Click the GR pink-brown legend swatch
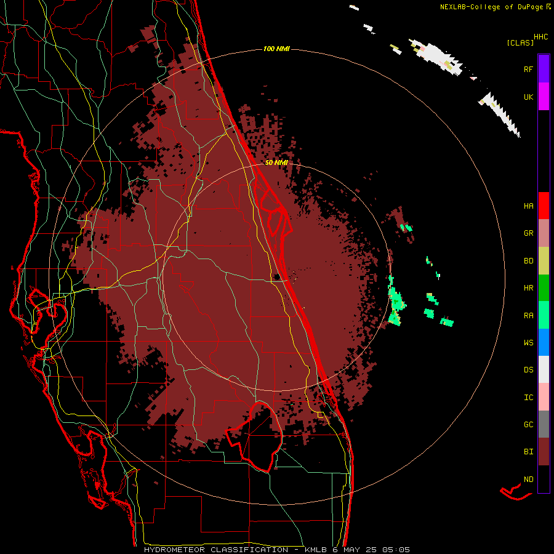The height and width of the screenshot is (554, 554). 544,233
